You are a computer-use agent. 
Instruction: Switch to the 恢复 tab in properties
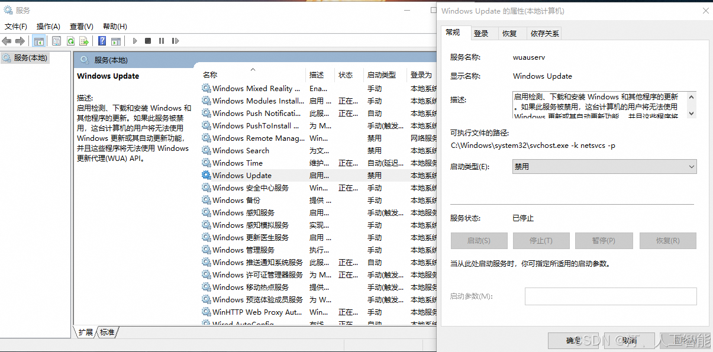[x=509, y=34]
